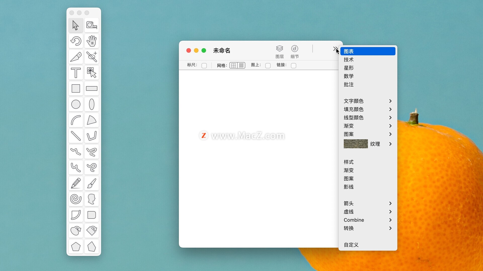Select the paintbrush tool
483x271 pixels.
tap(92, 183)
